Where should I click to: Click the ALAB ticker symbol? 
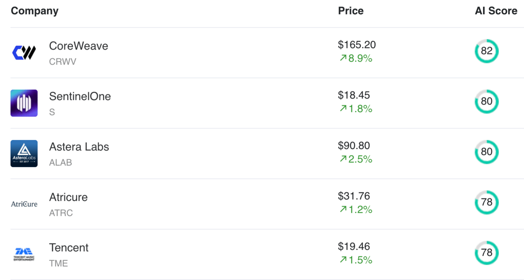(60, 162)
